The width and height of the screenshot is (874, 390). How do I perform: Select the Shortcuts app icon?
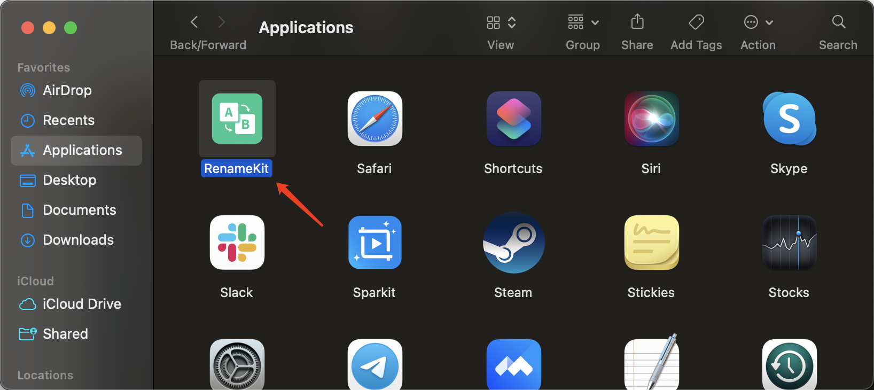point(513,119)
